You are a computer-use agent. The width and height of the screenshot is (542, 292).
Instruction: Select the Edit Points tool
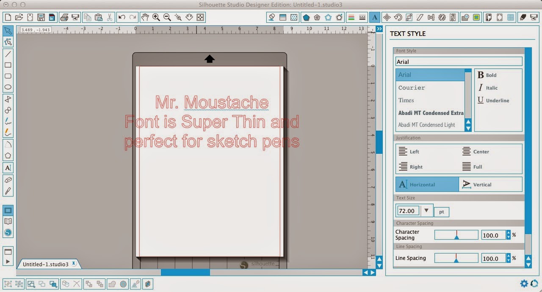[x=8, y=42]
